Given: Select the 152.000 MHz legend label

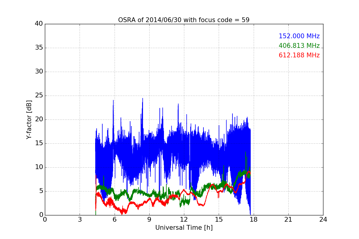Looking at the screenshot, I should click(299, 36).
